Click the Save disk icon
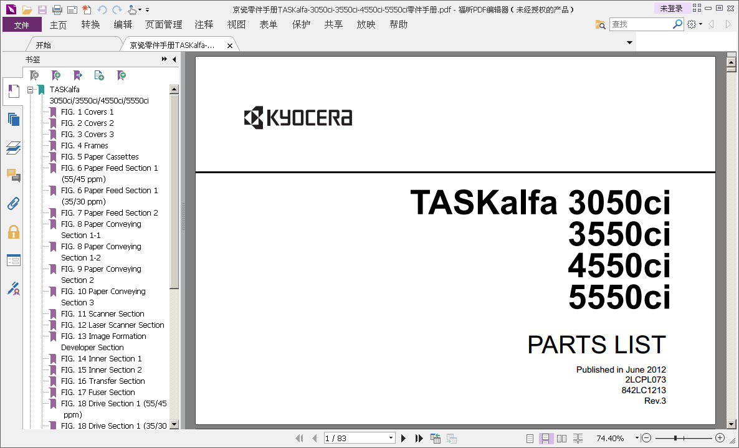The image size is (739, 448). coord(42,9)
